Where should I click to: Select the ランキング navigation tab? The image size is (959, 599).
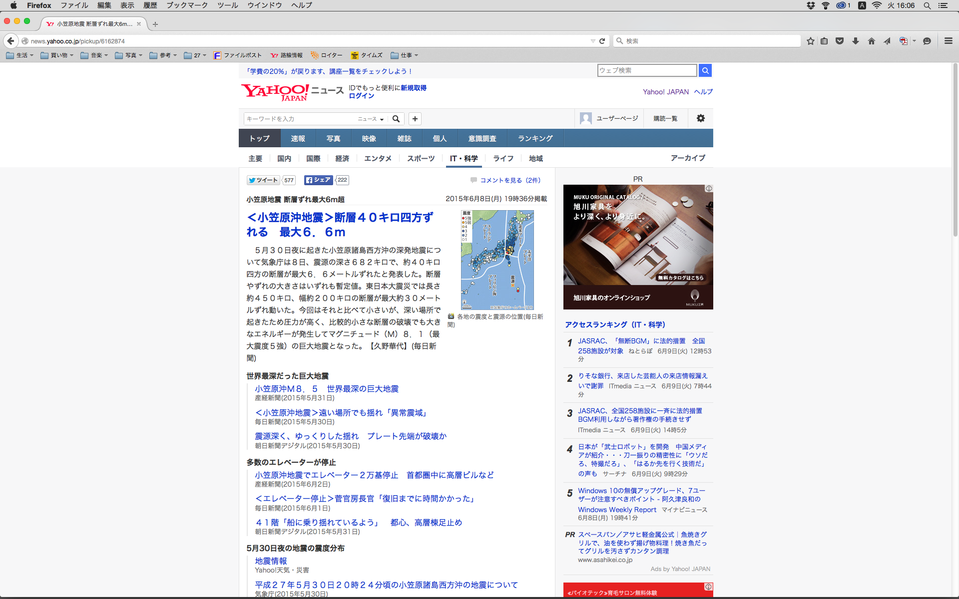(x=535, y=138)
